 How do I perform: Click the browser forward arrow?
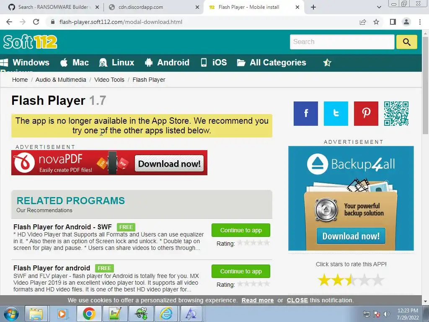[x=23, y=22]
